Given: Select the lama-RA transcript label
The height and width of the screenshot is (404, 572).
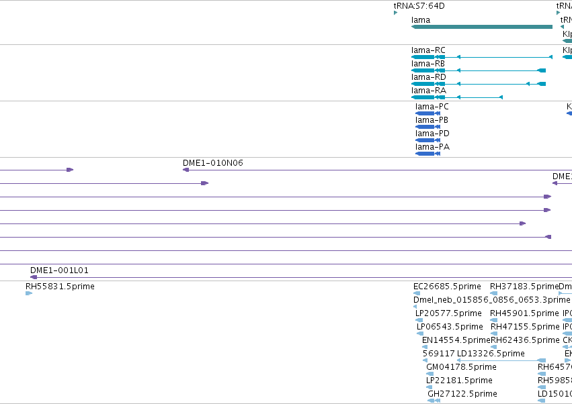Looking at the screenshot, I should (429, 91).
